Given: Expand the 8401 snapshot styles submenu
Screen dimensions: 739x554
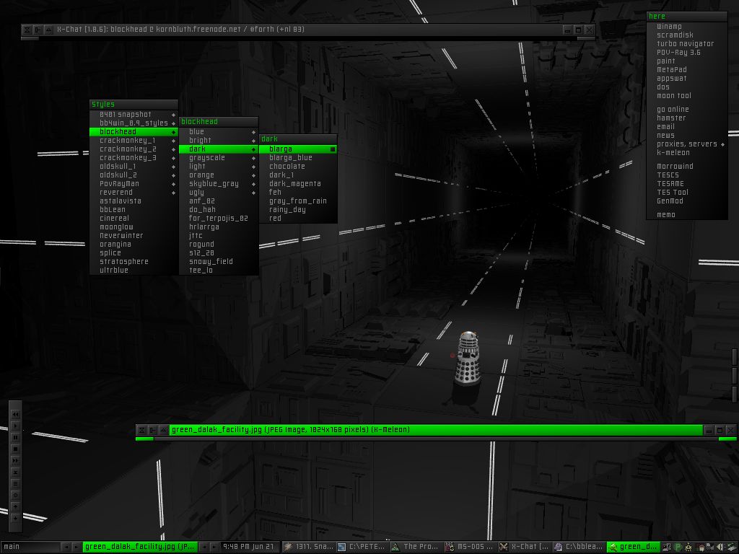Looking at the screenshot, I should [x=134, y=115].
